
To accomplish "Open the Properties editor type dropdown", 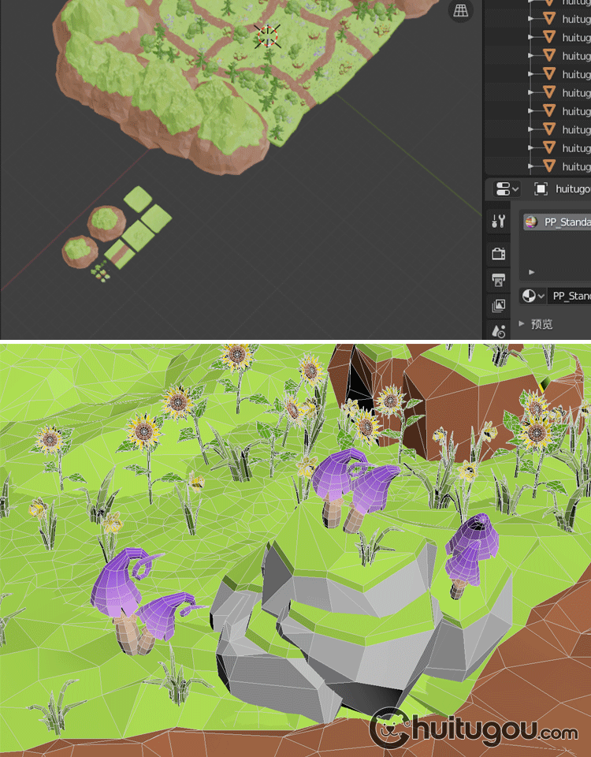I will 506,188.
